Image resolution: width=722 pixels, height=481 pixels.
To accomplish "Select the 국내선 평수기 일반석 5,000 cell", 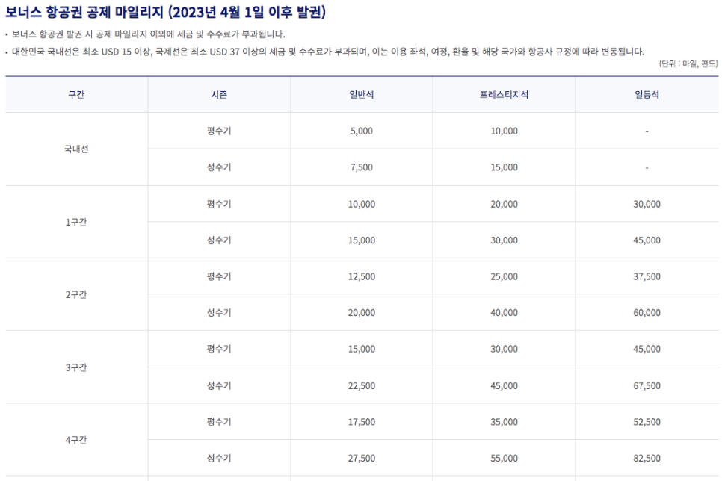I will pos(360,131).
